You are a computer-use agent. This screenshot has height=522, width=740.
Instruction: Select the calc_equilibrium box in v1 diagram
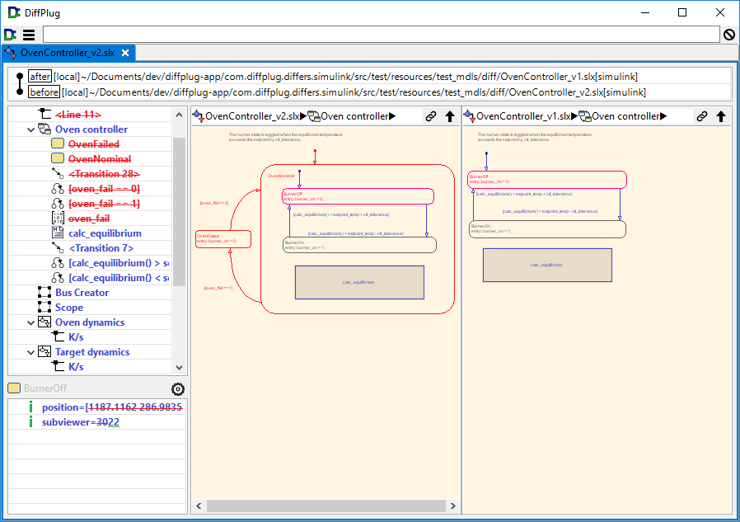(547, 265)
